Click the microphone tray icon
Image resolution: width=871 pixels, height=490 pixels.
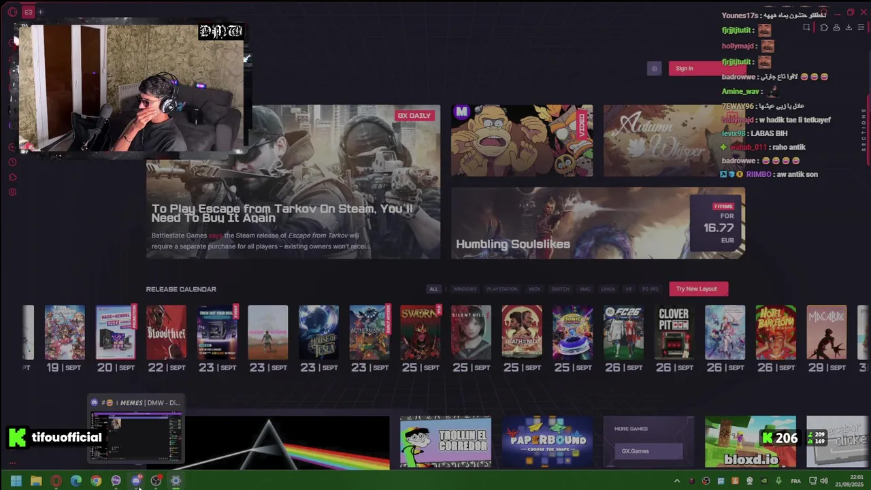[778, 481]
